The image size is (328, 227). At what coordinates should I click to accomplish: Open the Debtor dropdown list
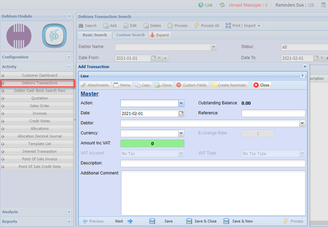click(302, 123)
